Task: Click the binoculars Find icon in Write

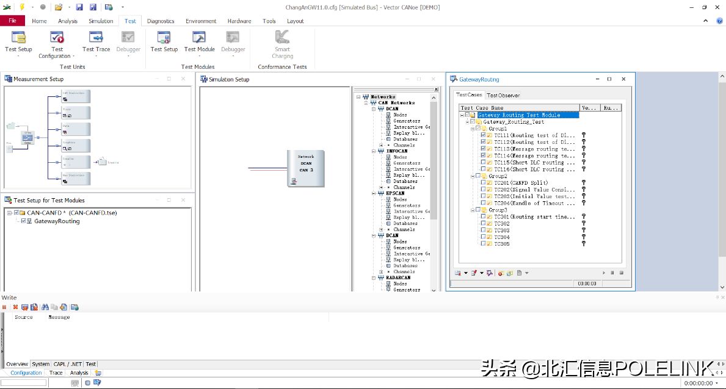Action: (x=45, y=307)
